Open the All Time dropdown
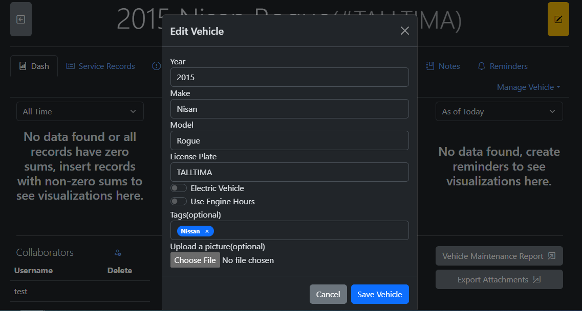 [80, 111]
